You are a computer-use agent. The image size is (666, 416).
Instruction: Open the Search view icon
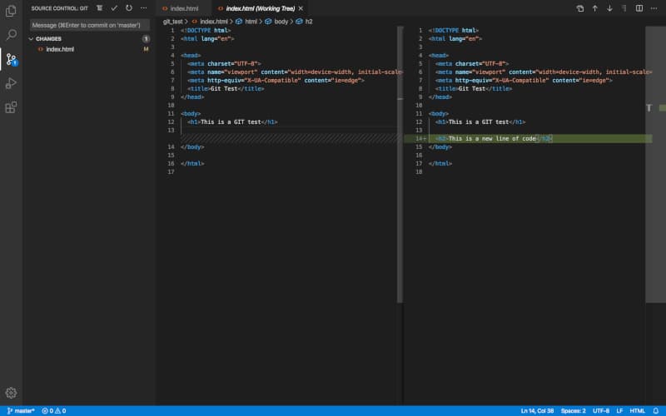pos(11,34)
